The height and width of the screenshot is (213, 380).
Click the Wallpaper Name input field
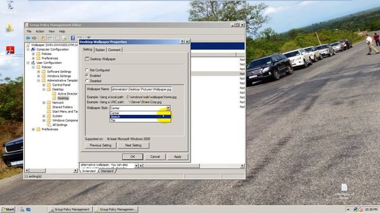[x=141, y=89]
